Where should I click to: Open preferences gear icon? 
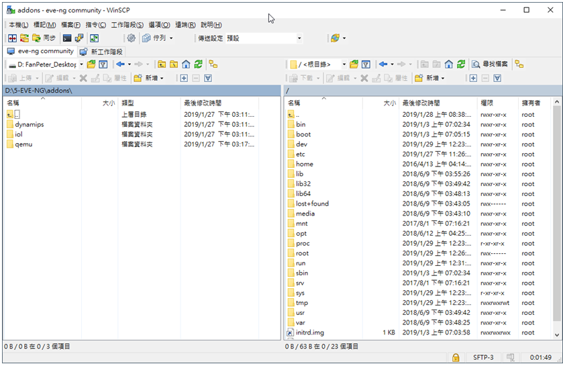click(x=132, y=38)
